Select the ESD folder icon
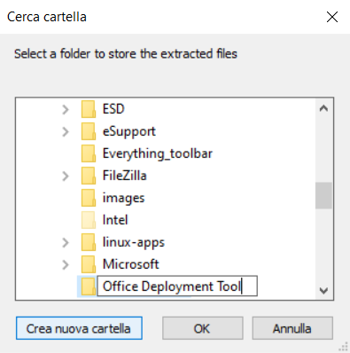 (89, 109)
